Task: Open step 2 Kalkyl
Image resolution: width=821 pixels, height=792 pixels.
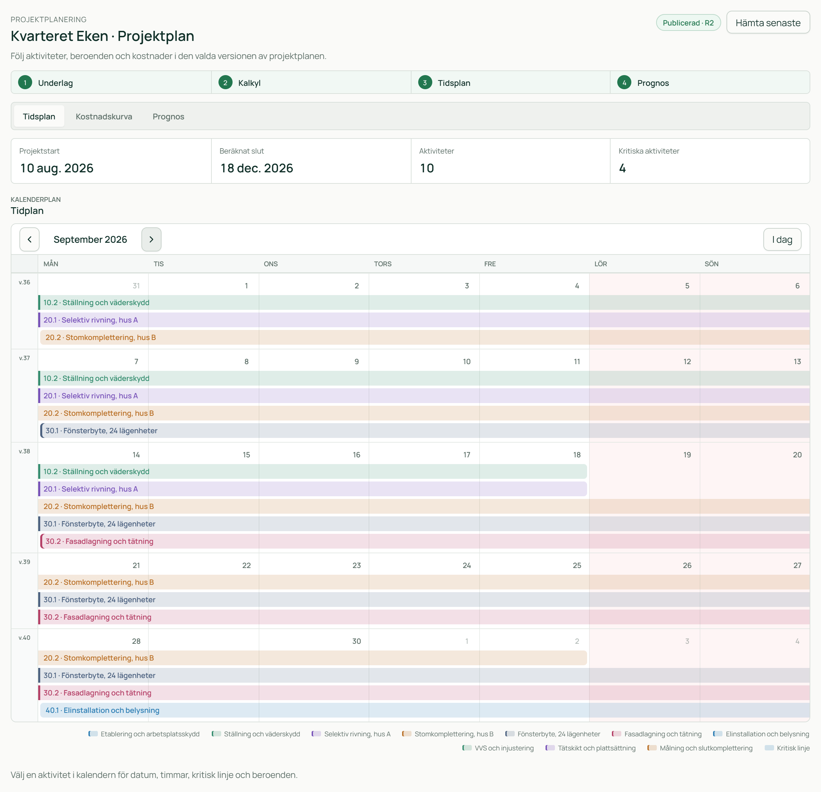Action: click(x=311, y=82)
